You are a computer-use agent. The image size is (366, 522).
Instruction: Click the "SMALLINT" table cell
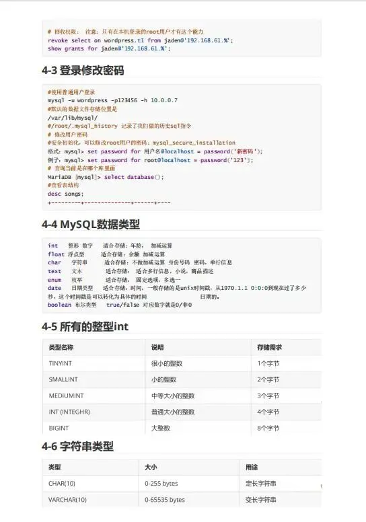click(x=63, y=379)
